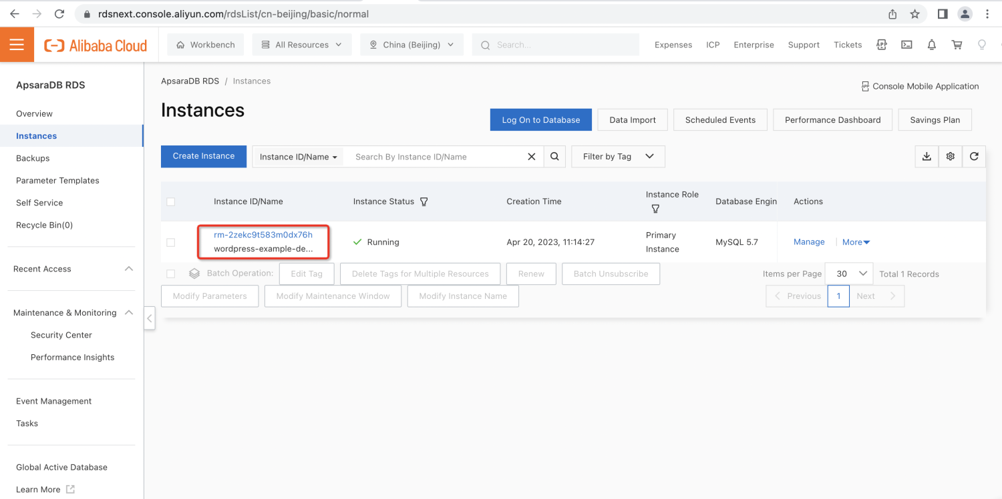Filter Instance Status using the funnel icon
This screenshot has width=1002, height=499.
click(424, 201)
